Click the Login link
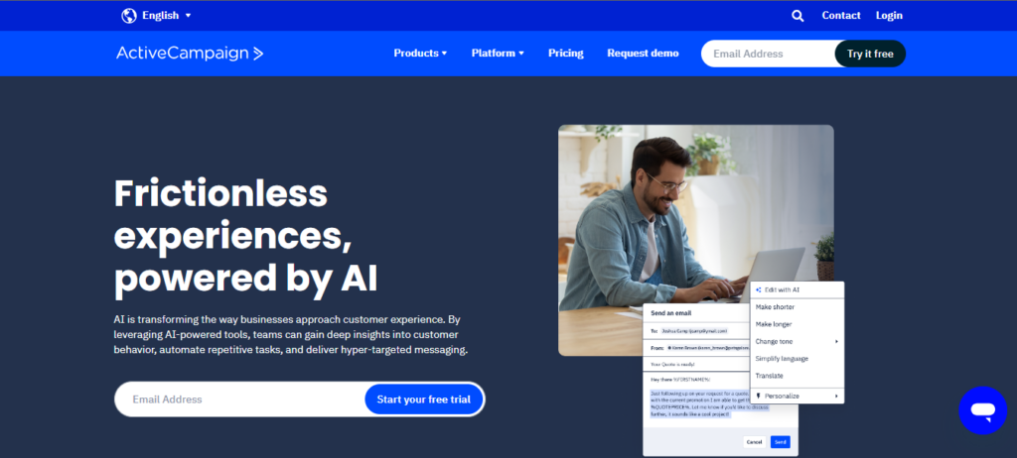 (x=889, y=16)
